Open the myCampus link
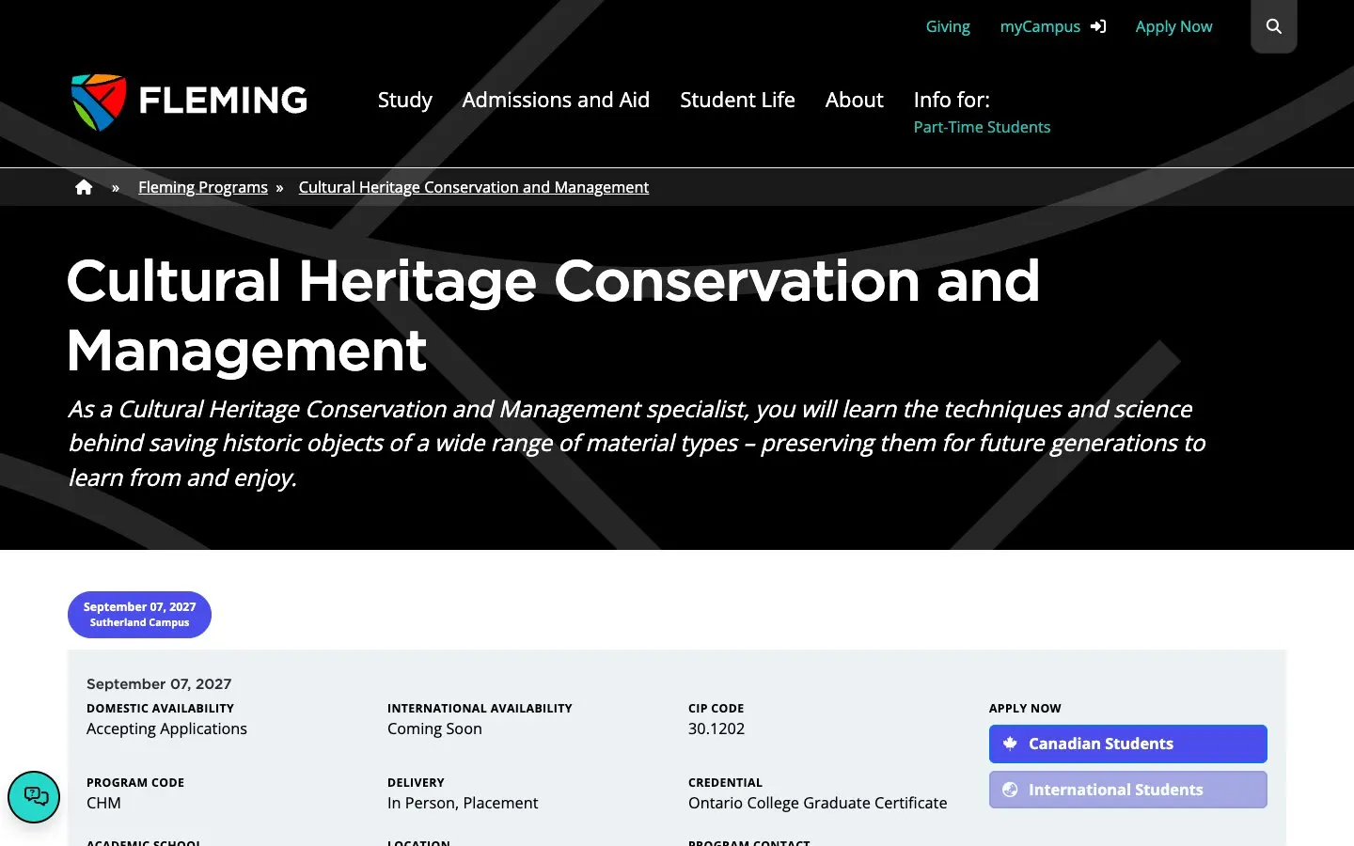The width and height of the screenshot is (1354, 846). pos(1040,26)
